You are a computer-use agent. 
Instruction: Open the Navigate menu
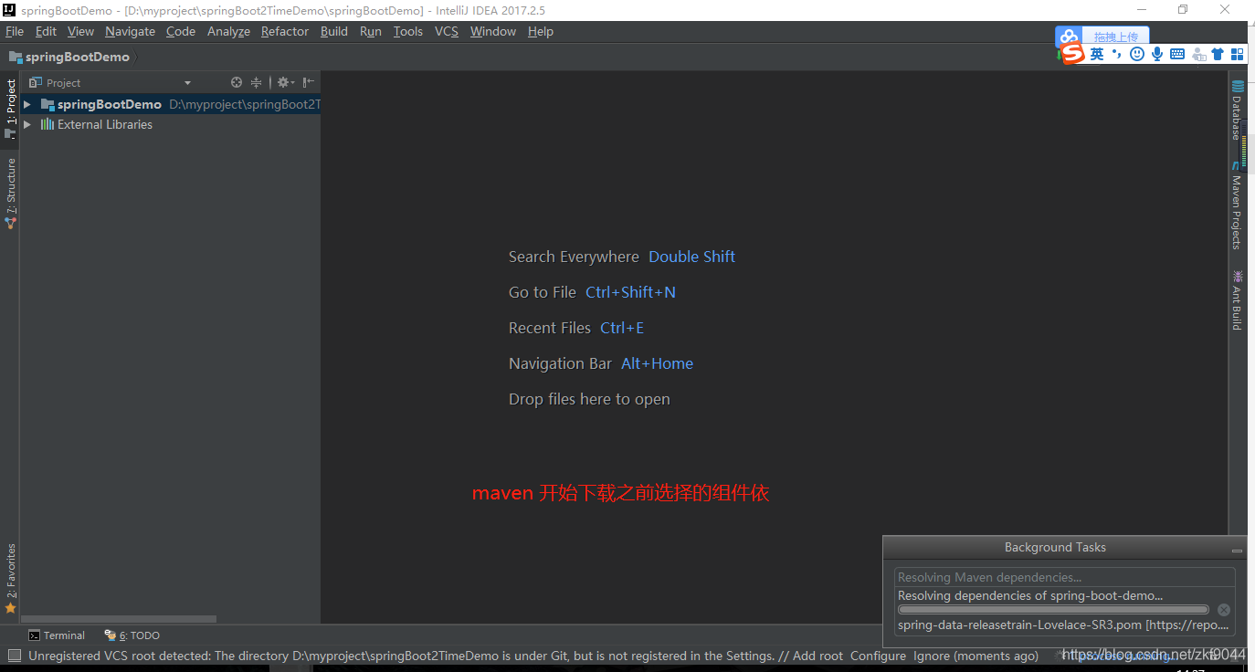click(130, 31)
